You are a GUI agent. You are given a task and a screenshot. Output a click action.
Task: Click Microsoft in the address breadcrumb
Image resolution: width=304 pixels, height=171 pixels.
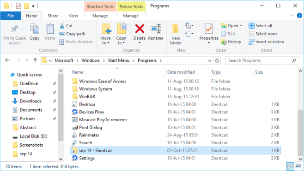pyautogui.click(x=64, y=60)
